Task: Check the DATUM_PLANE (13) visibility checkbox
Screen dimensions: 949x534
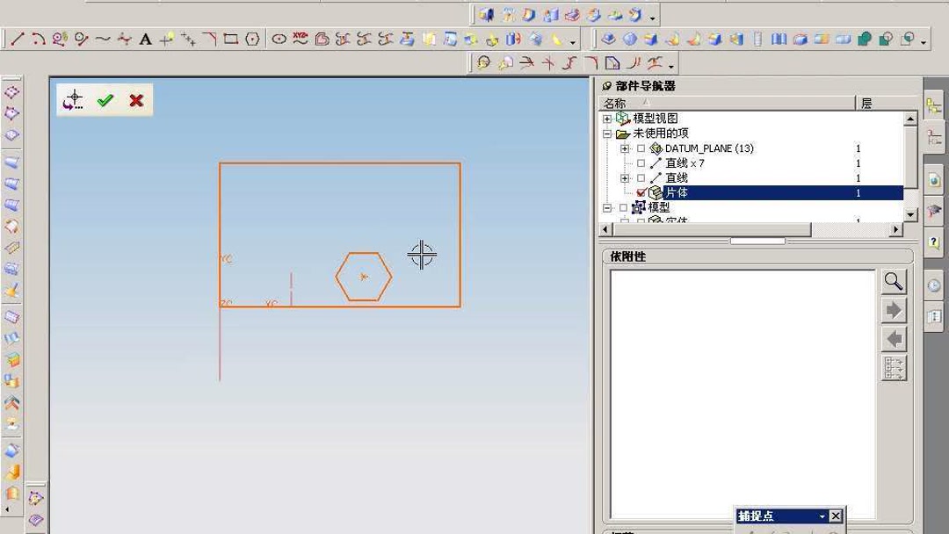Action: tap(641, 148)
